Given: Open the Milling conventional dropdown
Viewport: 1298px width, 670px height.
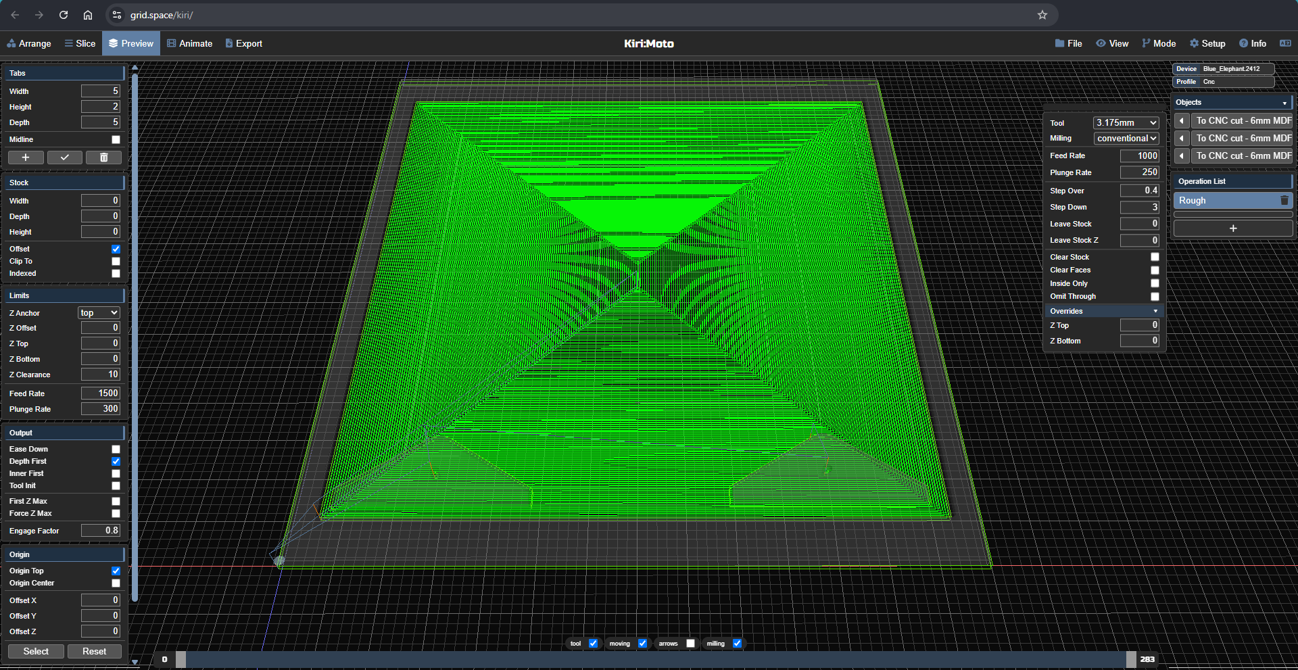Looking at the screenshot, I should click(x=1126, y=139).
